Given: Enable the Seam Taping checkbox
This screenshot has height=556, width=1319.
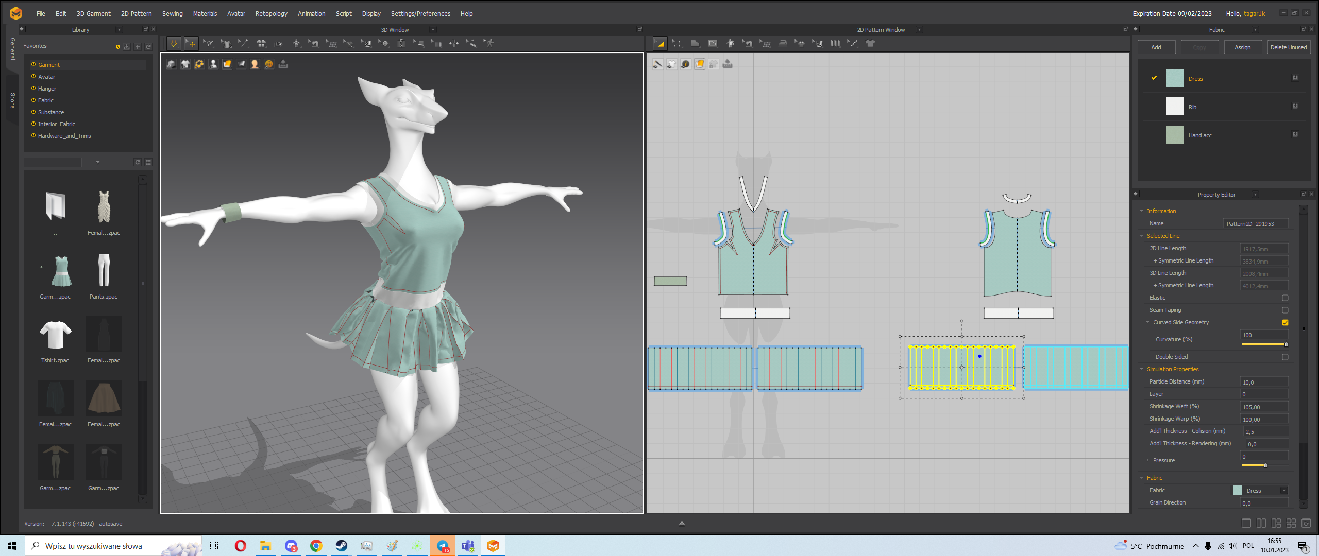Looking at the screenshot, I should pos(1285,310).
